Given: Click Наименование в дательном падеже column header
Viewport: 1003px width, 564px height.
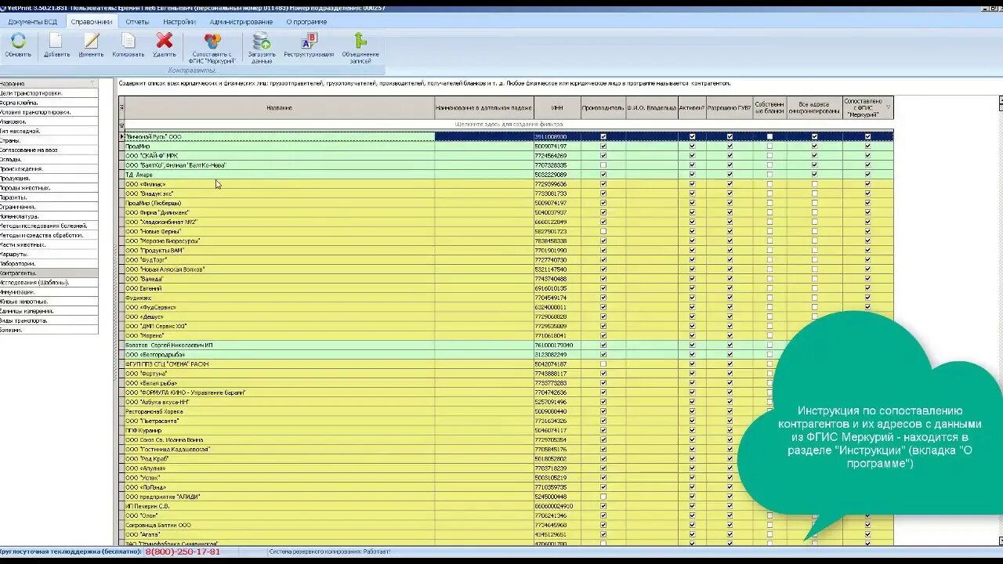Looking at the screenshot, I should point(484,107).
